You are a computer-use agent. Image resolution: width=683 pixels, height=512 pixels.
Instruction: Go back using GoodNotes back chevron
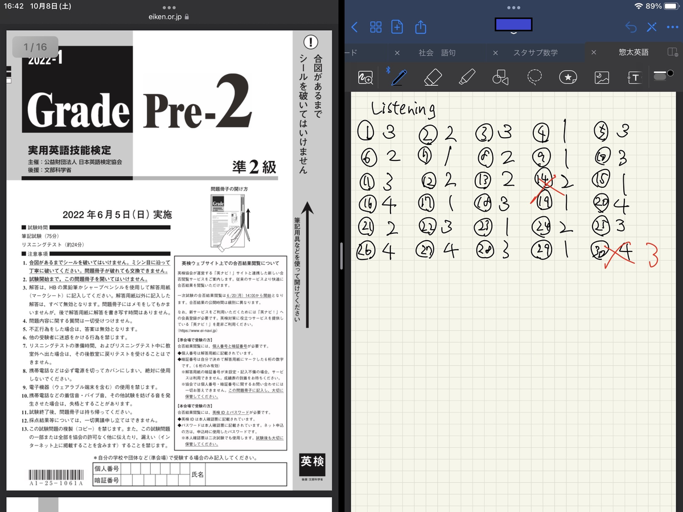tap(355, 27)
